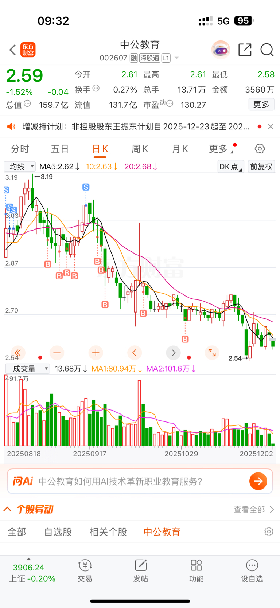The width and height of the screenshot is (280, 608).
Task: Zoom out chart with minus button
Action: pos(57,353)
